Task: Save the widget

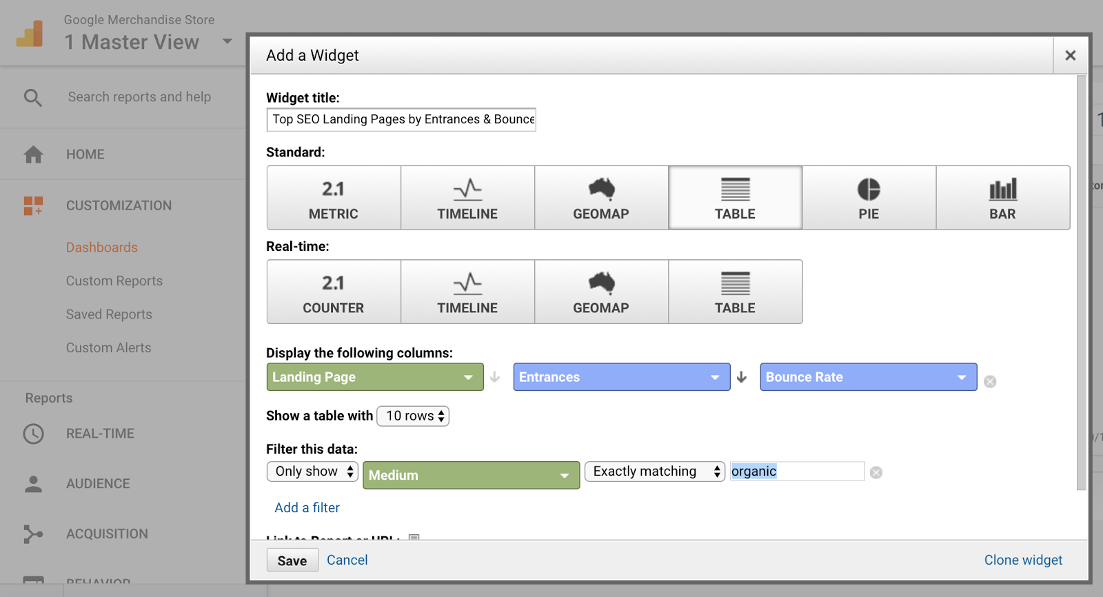Action: pos(292,560)
